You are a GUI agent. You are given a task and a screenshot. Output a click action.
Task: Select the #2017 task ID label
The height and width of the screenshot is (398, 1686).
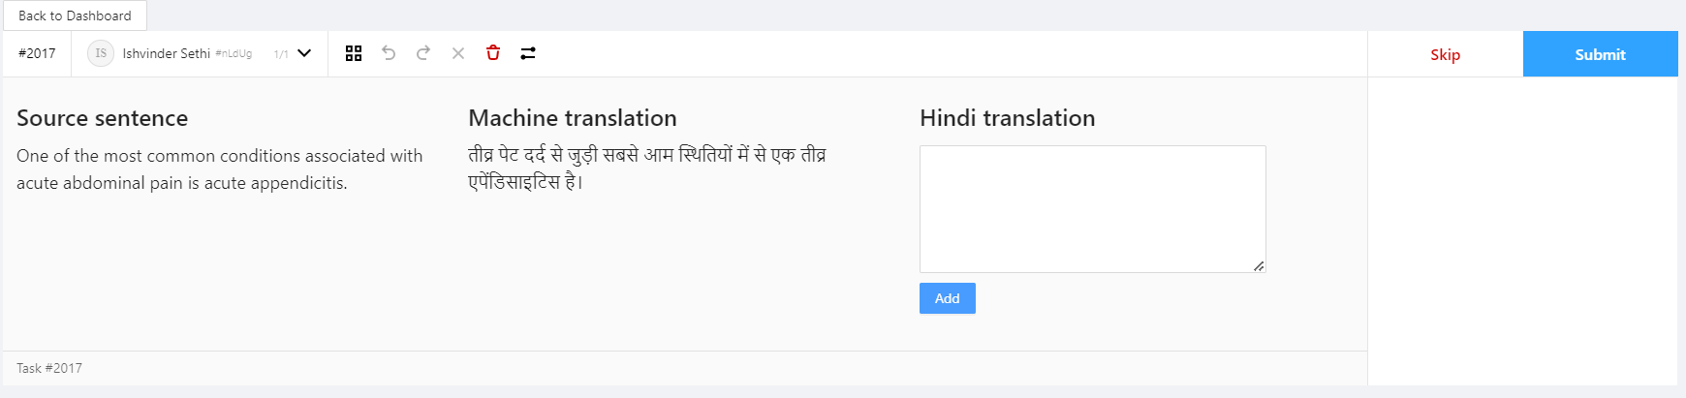(x=37, y=53)
